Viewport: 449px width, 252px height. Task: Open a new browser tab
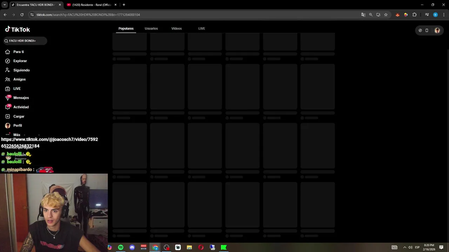tap(124, 5)
